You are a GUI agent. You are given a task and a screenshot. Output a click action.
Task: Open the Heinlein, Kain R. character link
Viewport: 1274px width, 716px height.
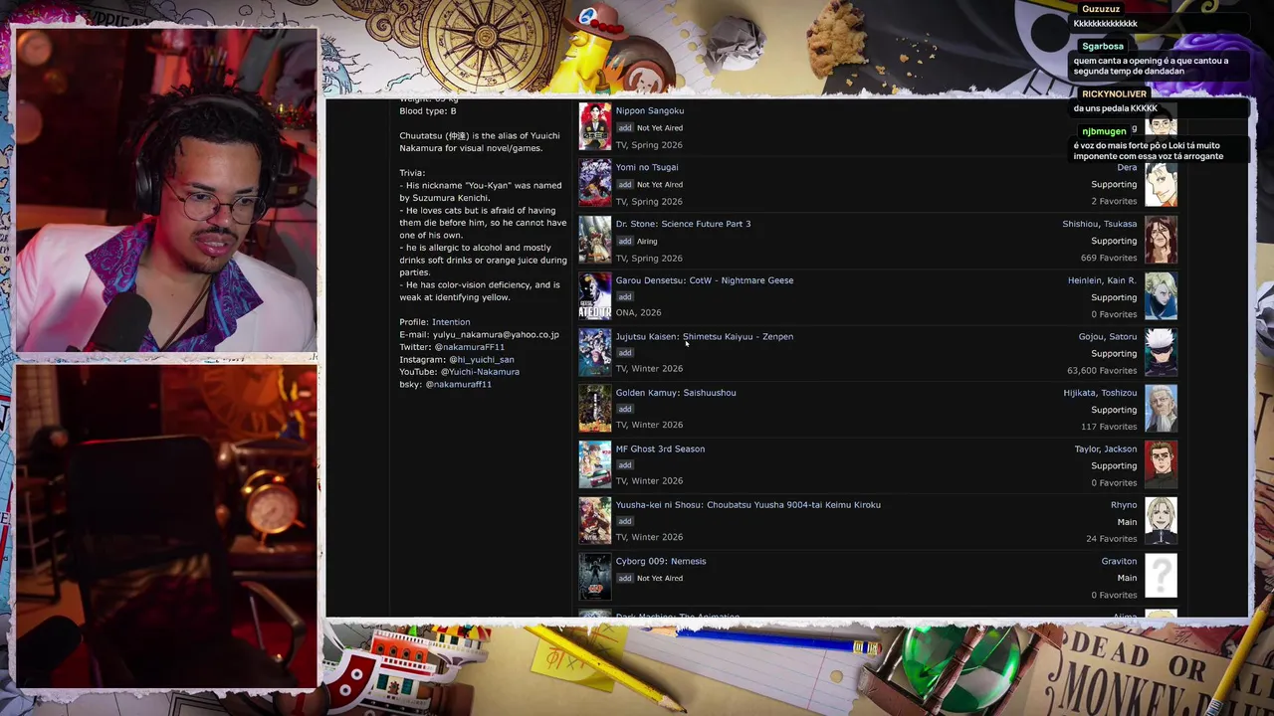[1102, 280]
